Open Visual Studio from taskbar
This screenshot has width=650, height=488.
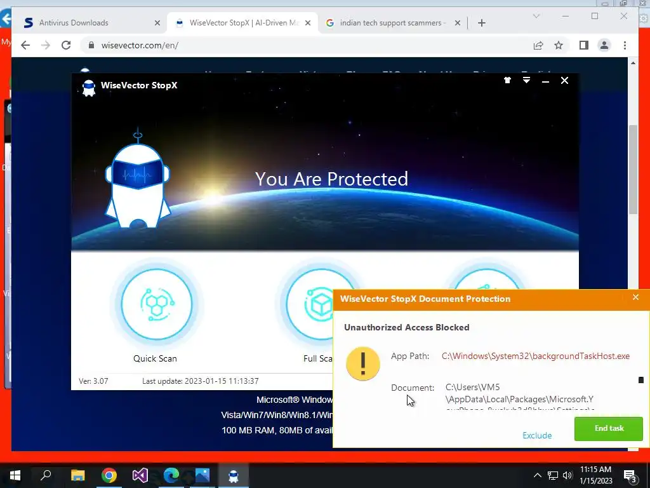click(x=140, y=475)
